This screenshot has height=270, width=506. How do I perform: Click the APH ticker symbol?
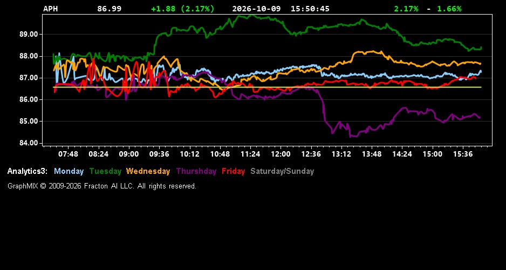click(51, 9)
